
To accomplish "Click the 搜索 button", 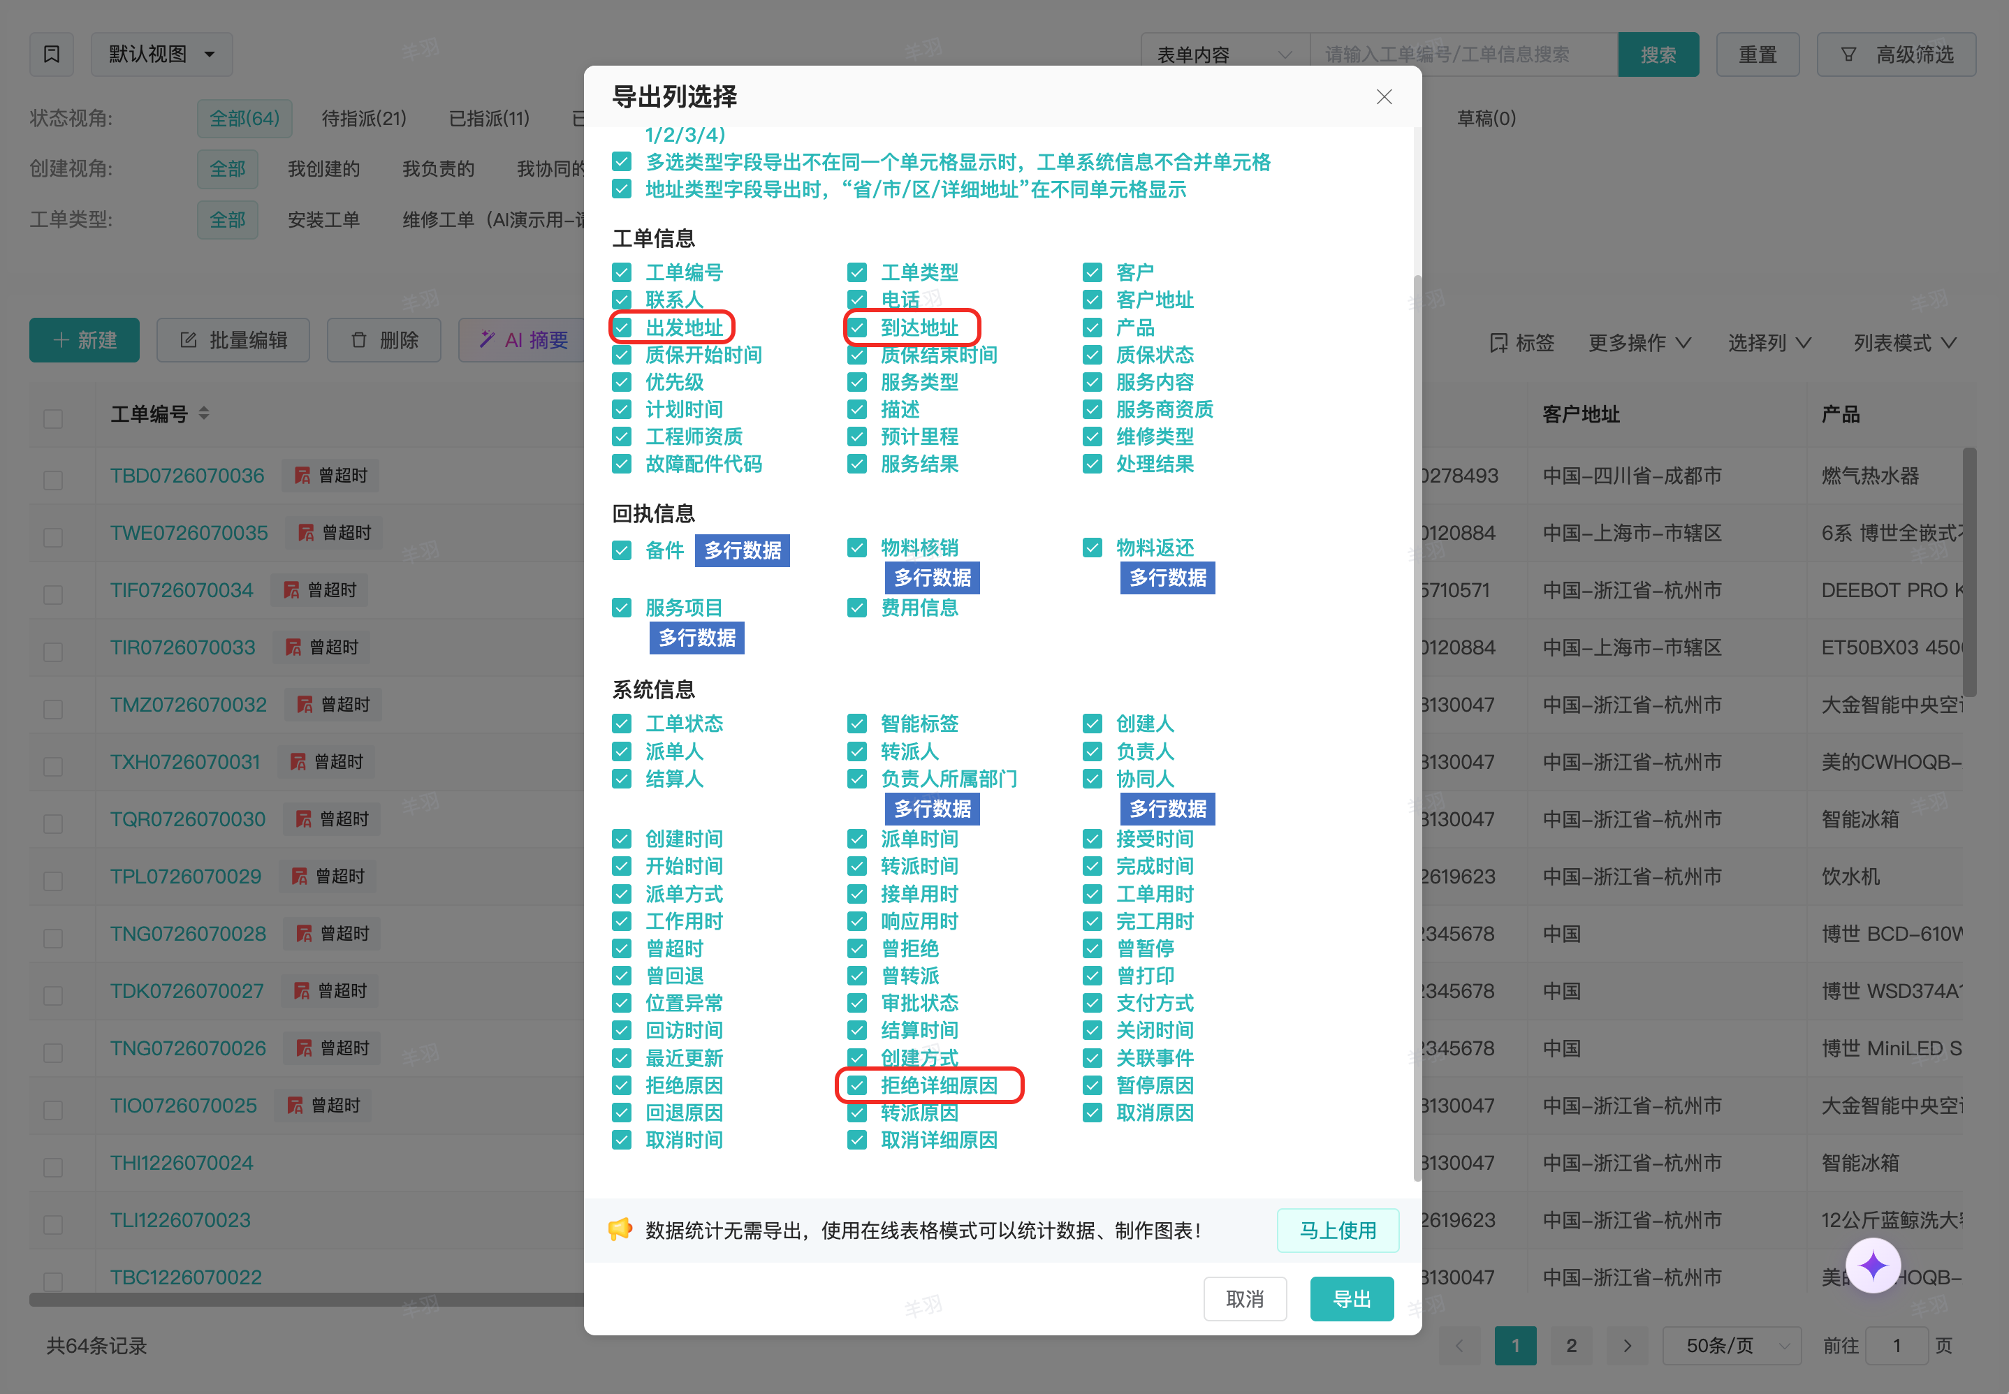I will tap(1658, 54).
